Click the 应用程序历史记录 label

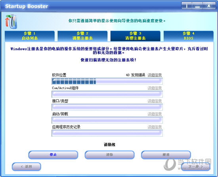pos(66,127)
